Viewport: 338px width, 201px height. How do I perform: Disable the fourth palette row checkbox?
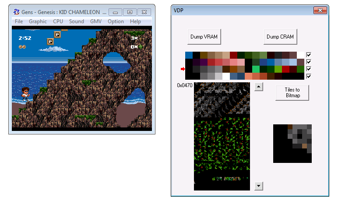pyautogui.click(x=309, y=76)
